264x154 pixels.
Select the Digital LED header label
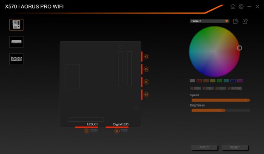coord(121,124)
